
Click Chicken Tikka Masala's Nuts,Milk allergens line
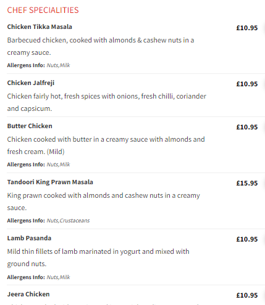[38, 65]
